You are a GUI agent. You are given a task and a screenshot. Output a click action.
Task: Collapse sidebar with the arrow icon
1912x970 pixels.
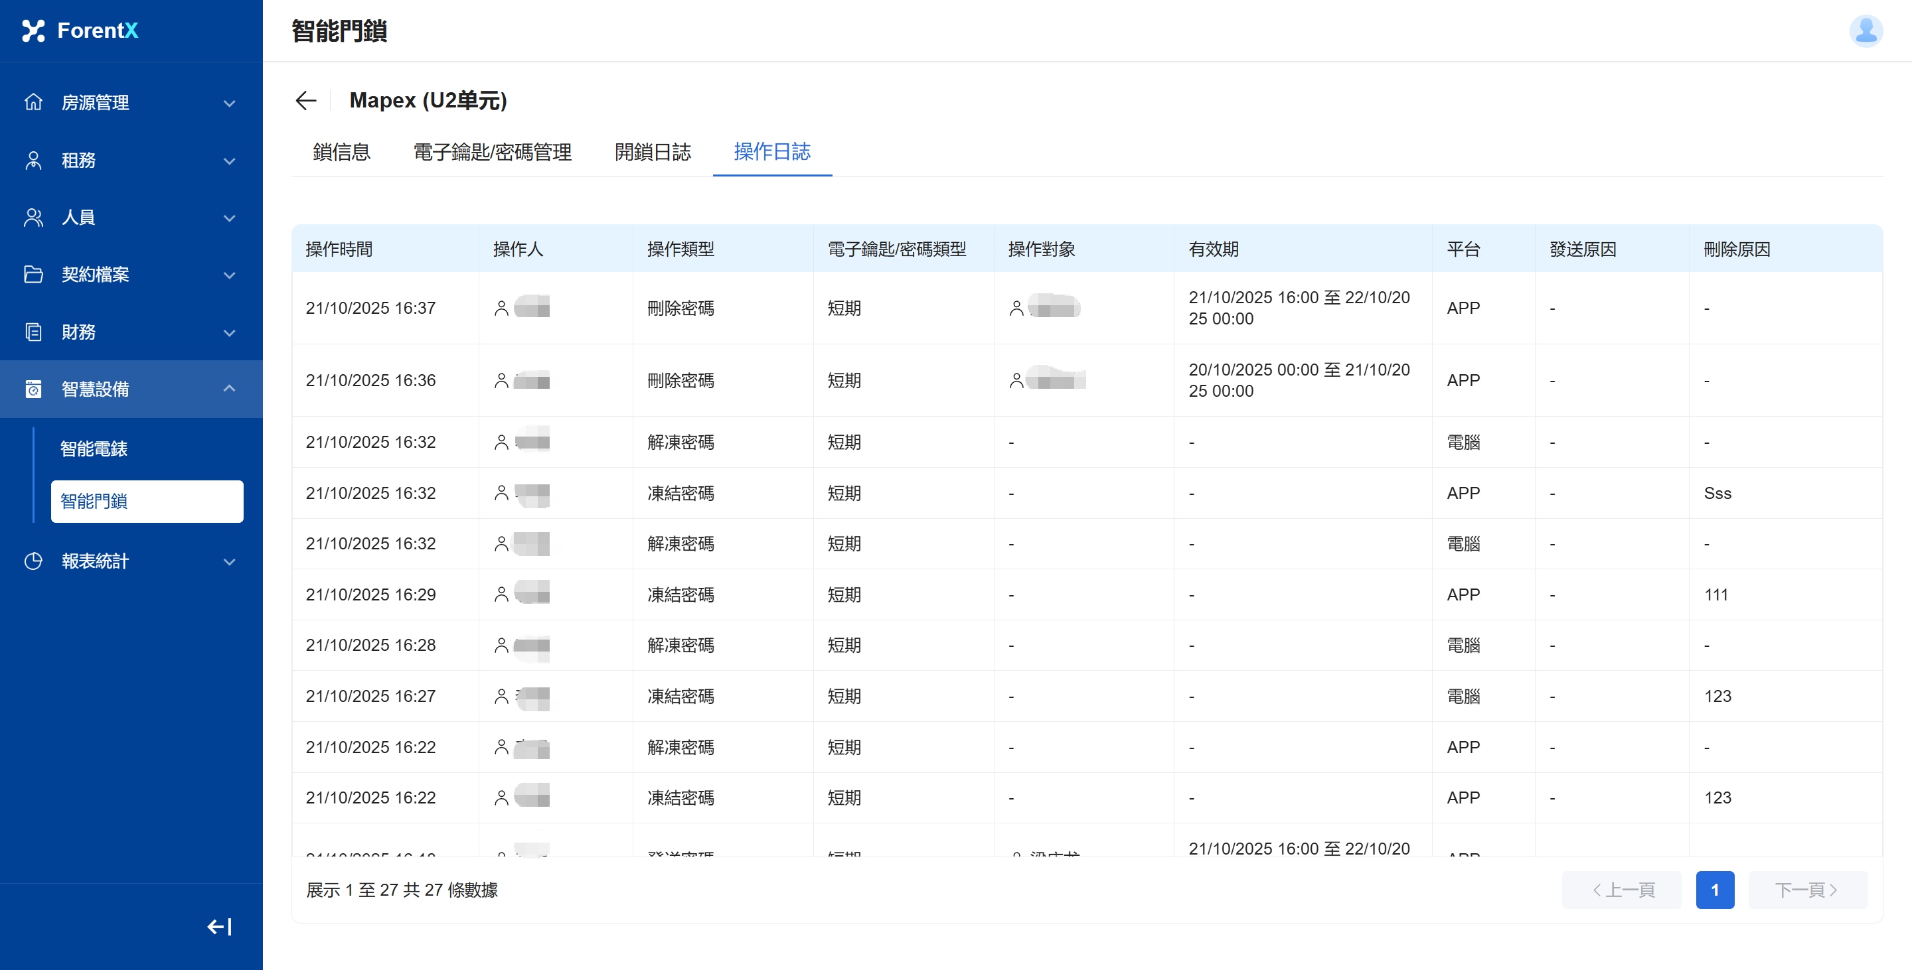[x=219, y=926]
